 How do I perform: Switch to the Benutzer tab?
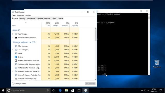click(x=47, y=19)
